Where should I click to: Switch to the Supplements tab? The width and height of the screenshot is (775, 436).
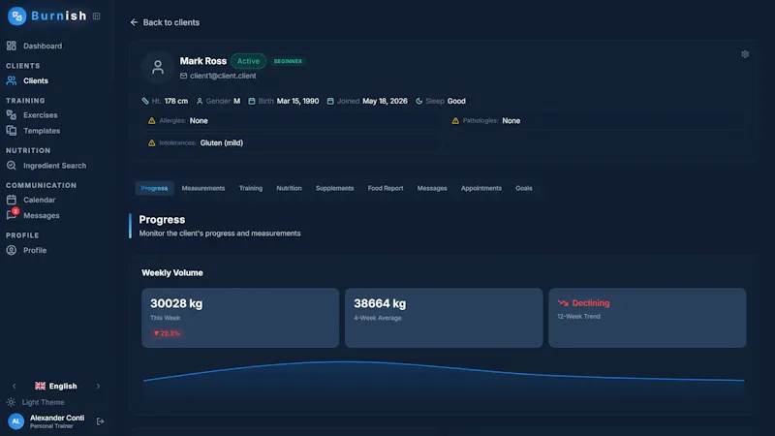coord(334,188)
